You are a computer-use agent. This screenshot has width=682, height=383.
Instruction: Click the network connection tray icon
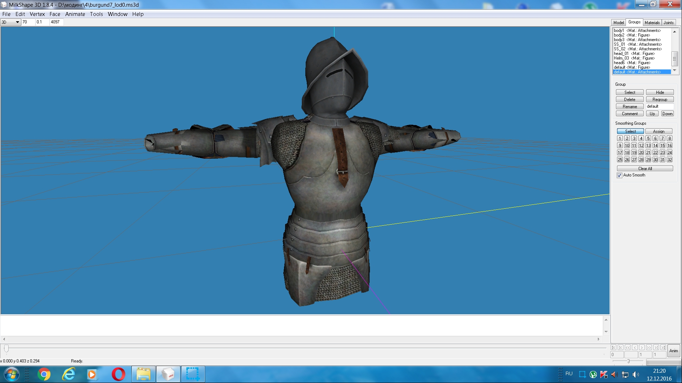coord(625,374)
